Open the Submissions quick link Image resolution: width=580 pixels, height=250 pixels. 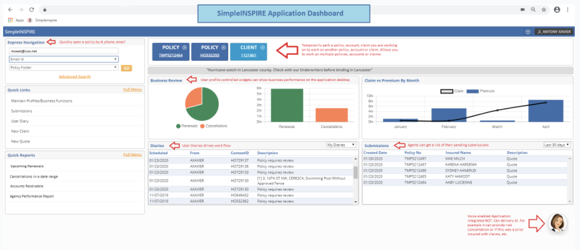[x=22, y=111]
